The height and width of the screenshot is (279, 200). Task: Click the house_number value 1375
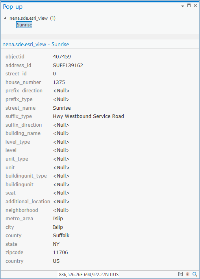[59, 82]
